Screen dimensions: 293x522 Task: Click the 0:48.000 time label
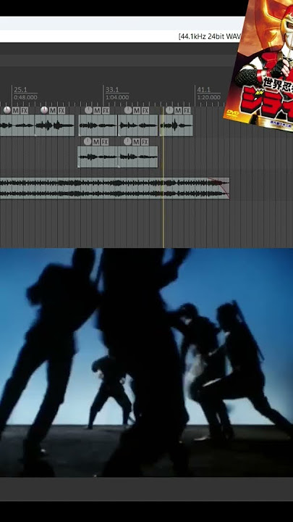click(25, 97)
